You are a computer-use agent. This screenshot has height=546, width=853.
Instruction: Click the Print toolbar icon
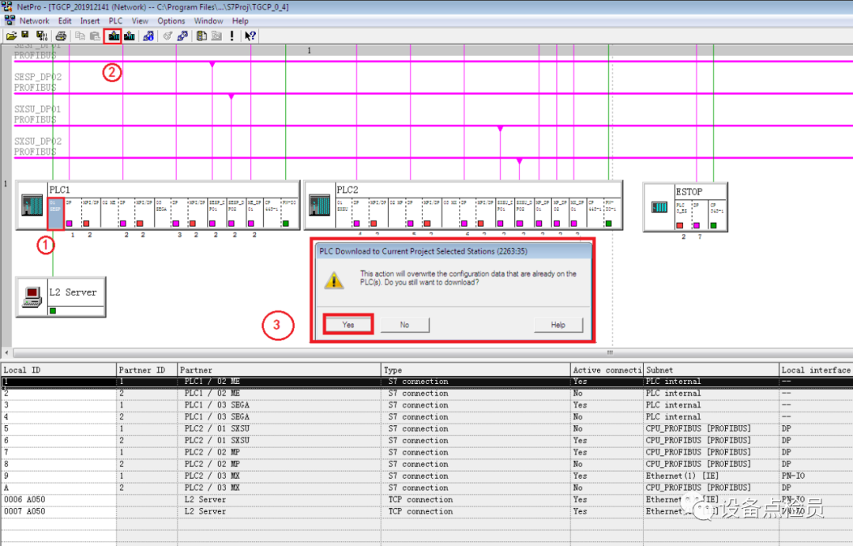[x=61, y=36]
